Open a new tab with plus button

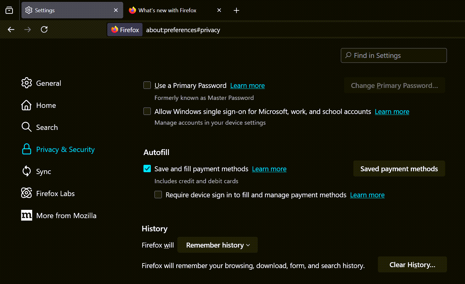point(236,10)
